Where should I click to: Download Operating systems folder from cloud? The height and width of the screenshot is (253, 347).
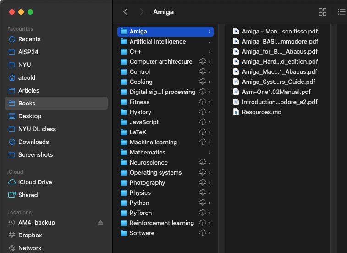click(x=203, y=172)
